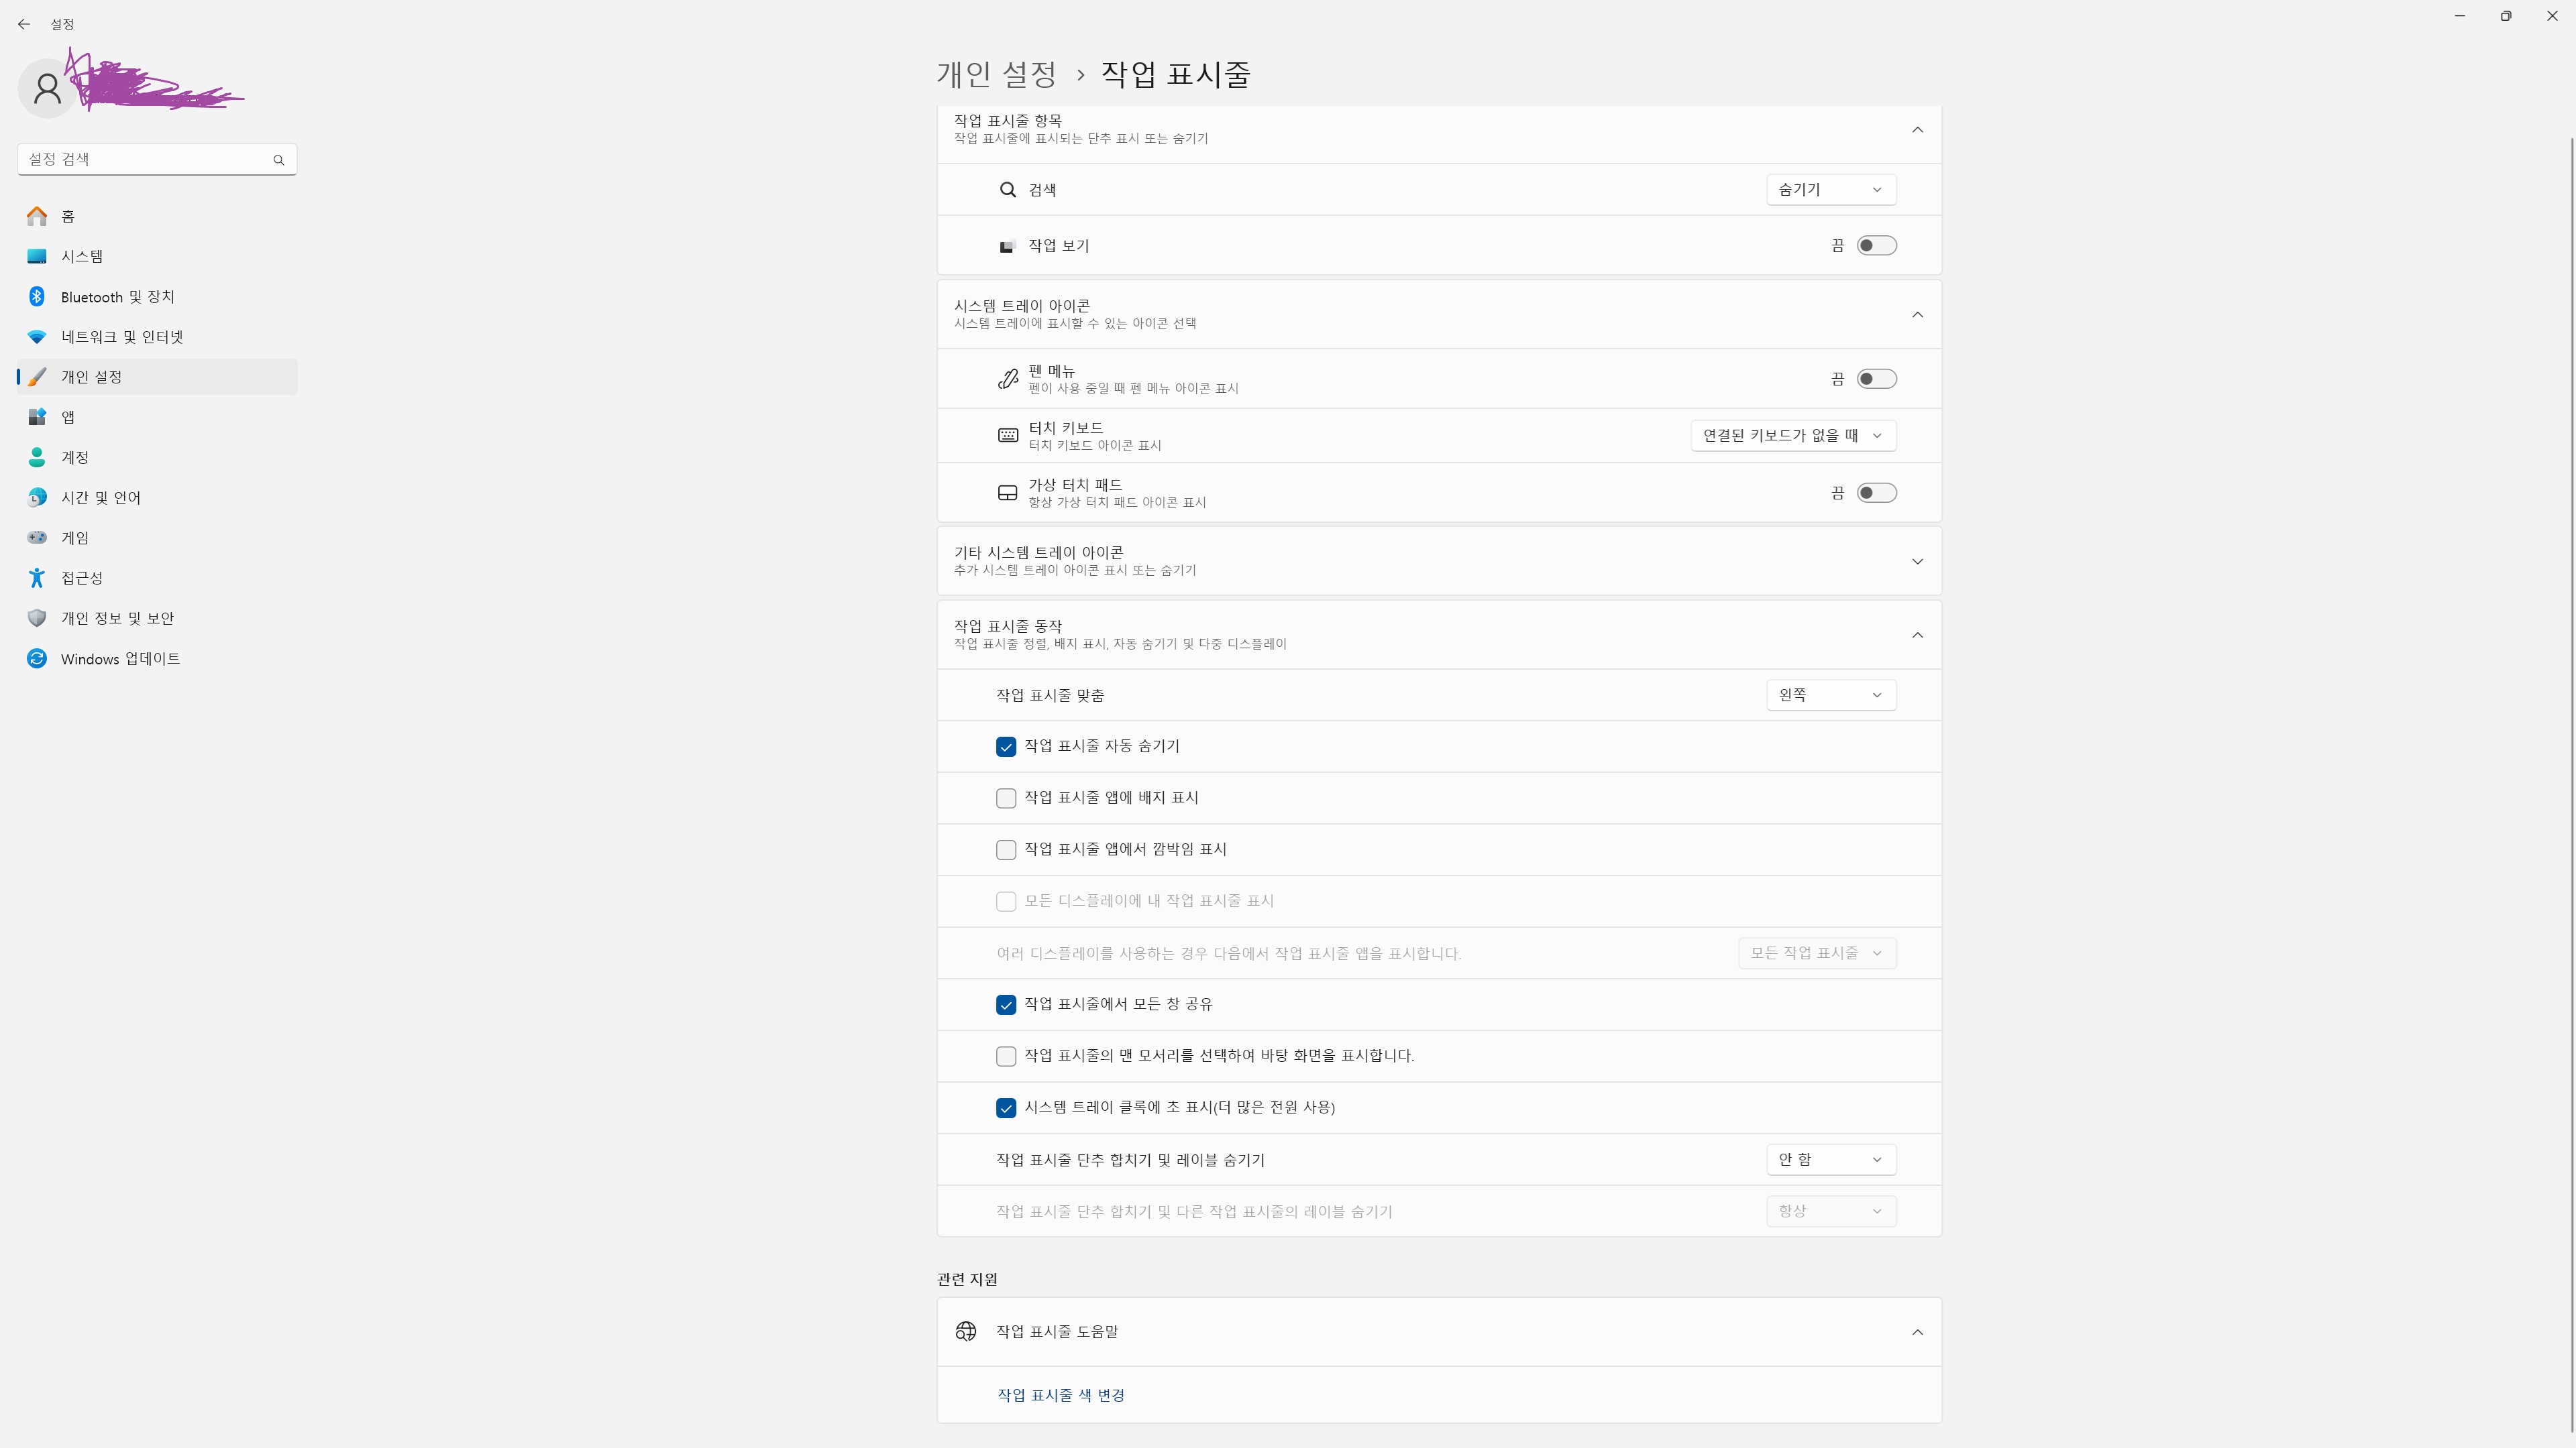Open 홈 in the sidebar
2576x1448 pixels.
[x=157, y=216]
